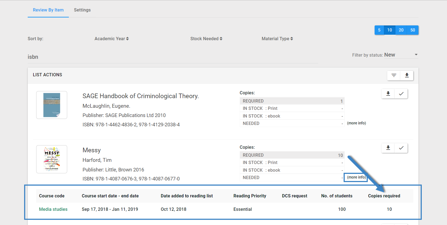Image resolution: width=447 pixels, height=225 pixels.
Task: Open the Messy book cover thumbnail
Action: tap(52, 159)
